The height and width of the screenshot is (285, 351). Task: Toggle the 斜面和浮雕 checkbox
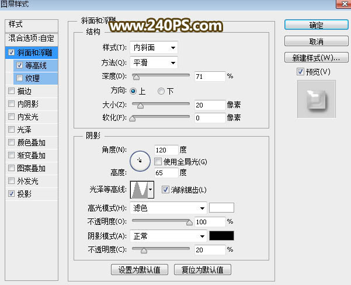pyautogui.click(x=11, y=53)
